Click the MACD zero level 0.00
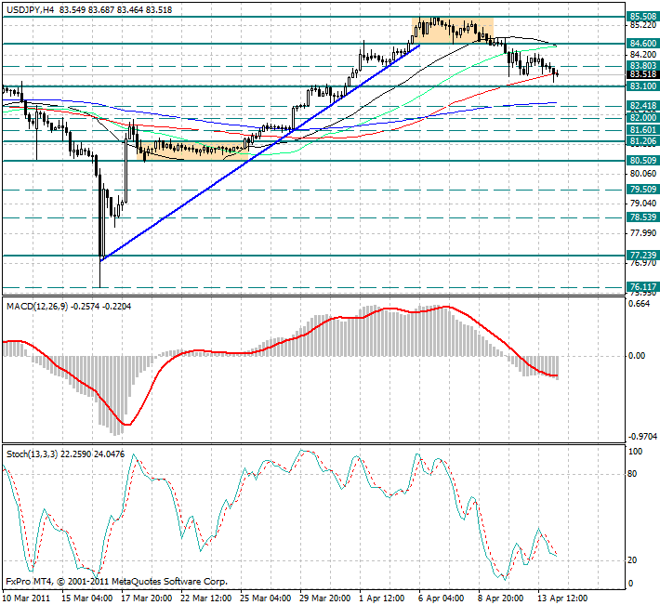 click(x=637, y=356)
